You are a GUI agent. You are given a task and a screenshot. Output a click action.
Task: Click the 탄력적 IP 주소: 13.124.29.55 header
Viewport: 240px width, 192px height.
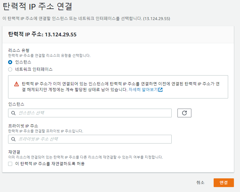[42, 34]
